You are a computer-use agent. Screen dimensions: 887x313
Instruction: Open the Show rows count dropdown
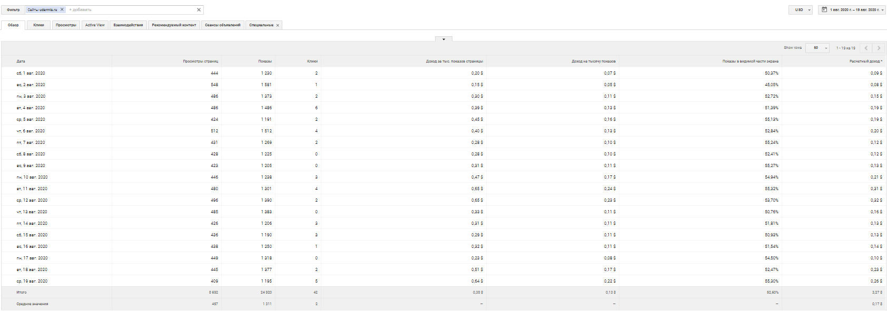pos(817,48)
